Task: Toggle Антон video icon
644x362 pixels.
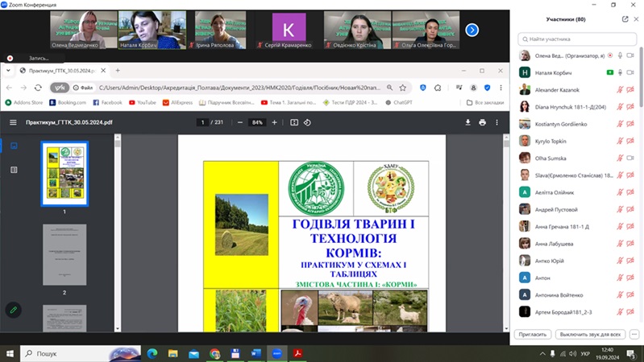Action: [630, 278]
